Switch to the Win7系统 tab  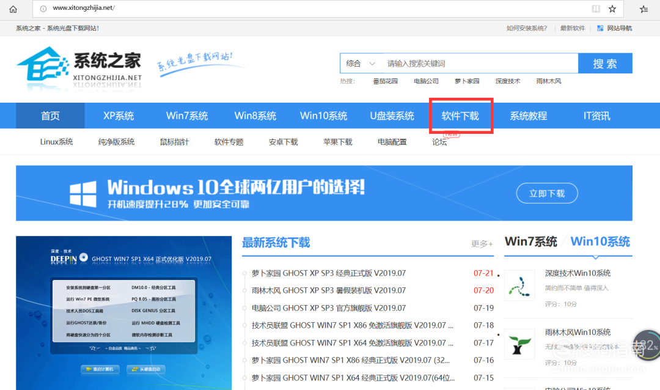click(x=531, y=241)
